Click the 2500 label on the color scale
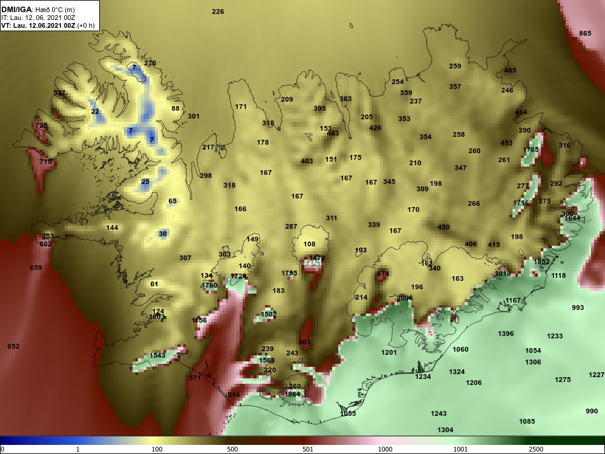Screen dimensions: 605x454 [535, 449]
